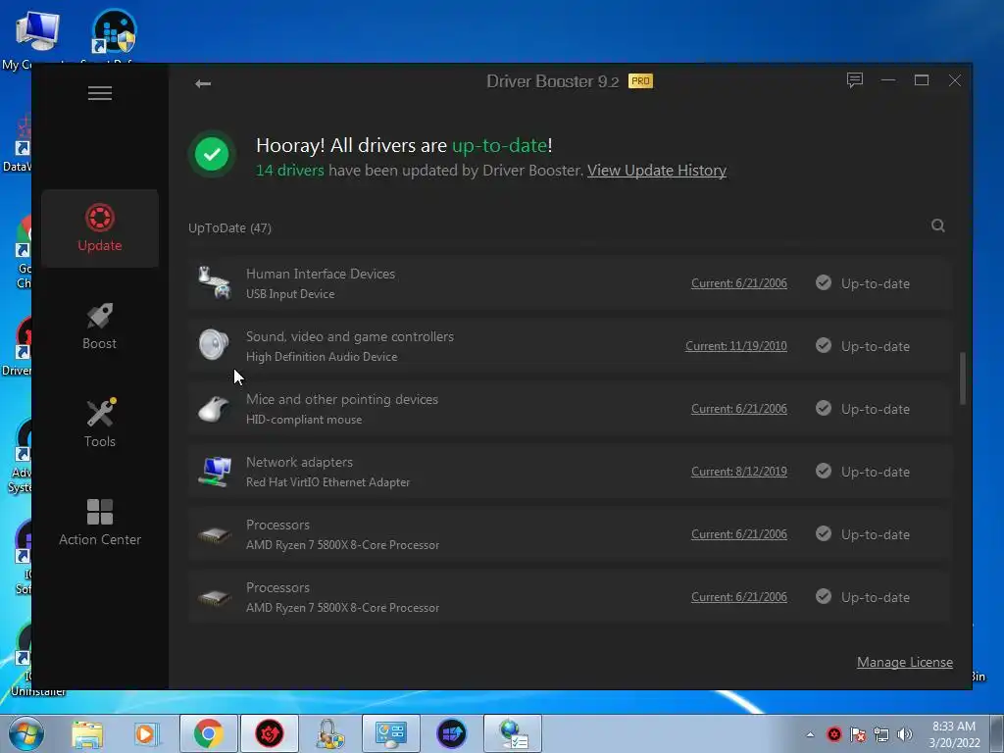1004x753 pixels.
Task: Click the search magnifier icon
Action: tap(937, 226)
